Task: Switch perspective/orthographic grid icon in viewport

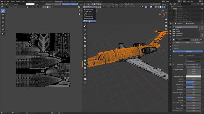Action: pos(166,29)
